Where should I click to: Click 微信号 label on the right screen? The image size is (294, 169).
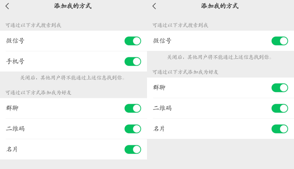[x=162, y=41]
